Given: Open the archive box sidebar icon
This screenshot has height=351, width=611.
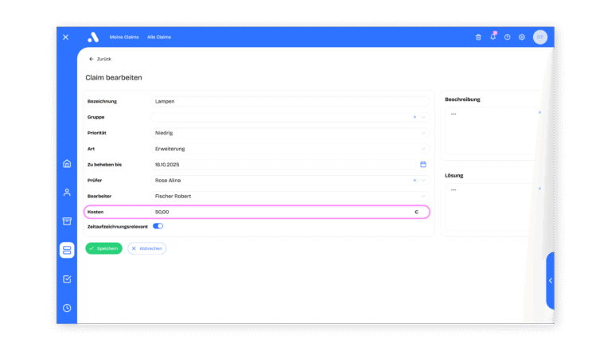Looking at the screenshot, I should [67, 221].
